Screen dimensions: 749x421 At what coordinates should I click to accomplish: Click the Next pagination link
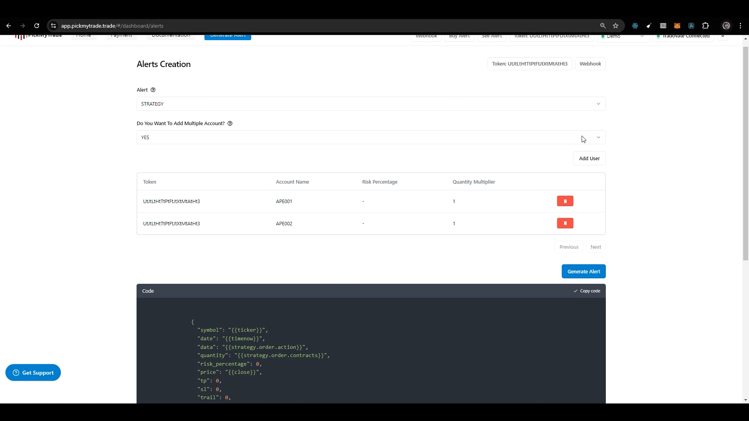coord(596,247)
